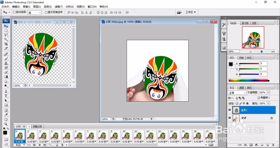Image resolution: width=280 pixels, height=148 pixels.
Task: Select the Eyedropper tool
Action: click(6, 115)
